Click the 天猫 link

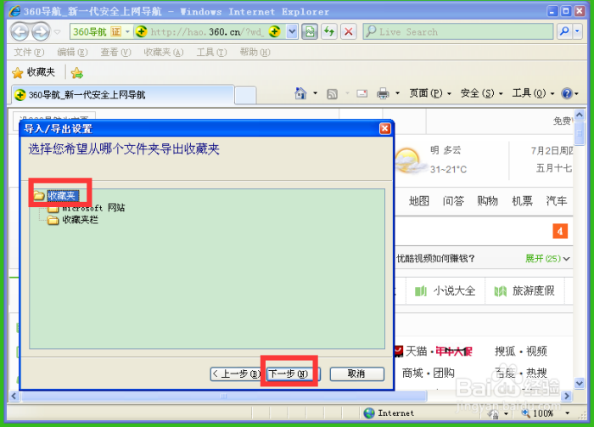click(416, 351)
